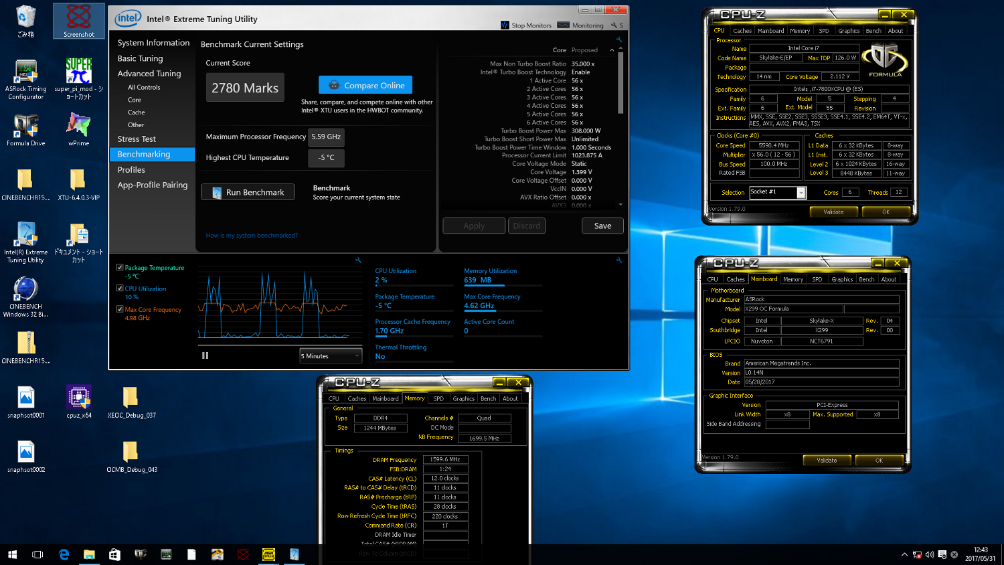Image resolution: width=1004 pixels, height=565 pixels.
Task: Open the Windows Store taskbar icon
Action: pyautogui.click(x=114, y=554)
